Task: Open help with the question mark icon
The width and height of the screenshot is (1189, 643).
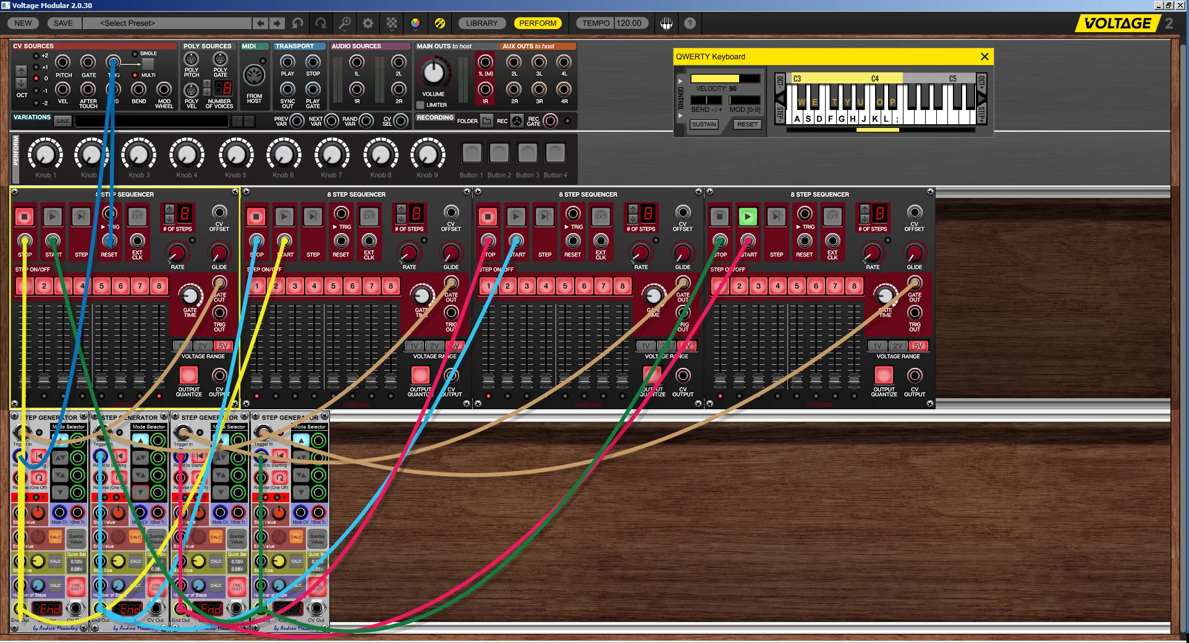Action: (x=690, y=23)
